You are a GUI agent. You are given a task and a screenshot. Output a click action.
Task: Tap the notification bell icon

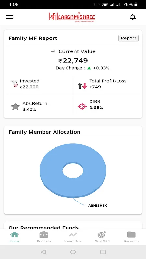tap(133, 17)
